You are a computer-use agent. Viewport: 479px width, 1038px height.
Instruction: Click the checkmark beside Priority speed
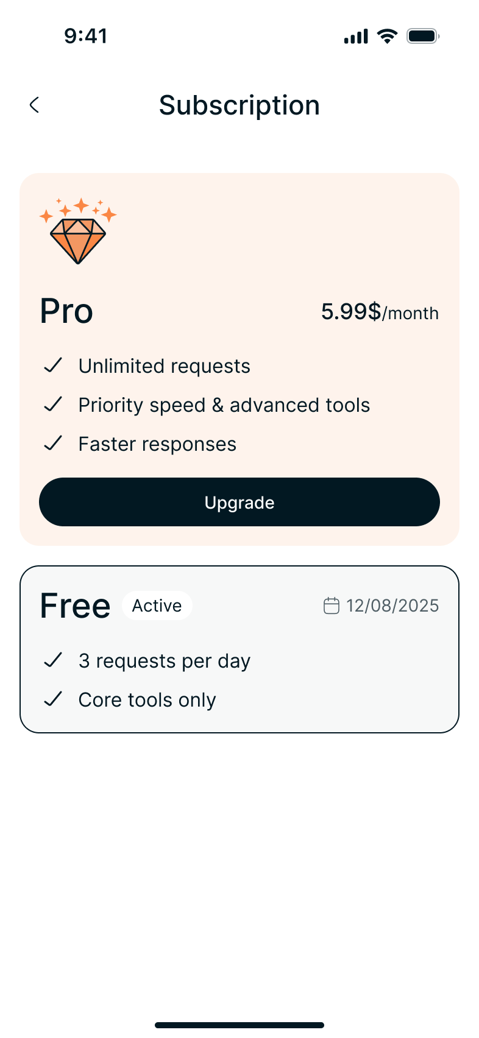coord(54,404)
